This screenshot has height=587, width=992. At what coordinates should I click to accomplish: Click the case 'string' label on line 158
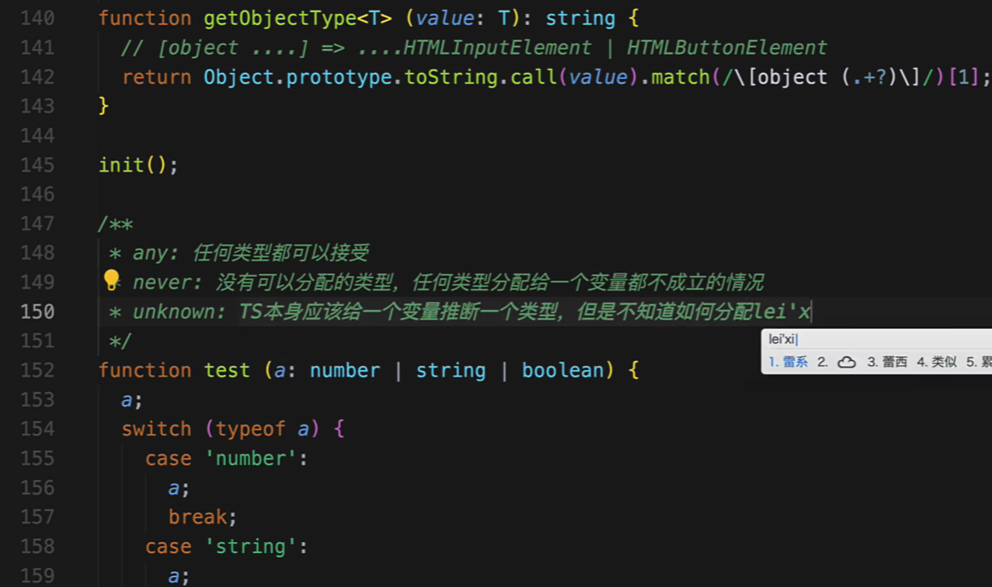click(225, 546)
